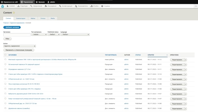The height and width of the screenshot is (112, 198).
Task: Open the Ярлыки star shortcuts icon
Action: [x=37, y=2]
